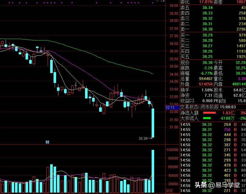246x194 pixels.
Task: Click the green 大宗流入 bar
Action: point(207,118)
